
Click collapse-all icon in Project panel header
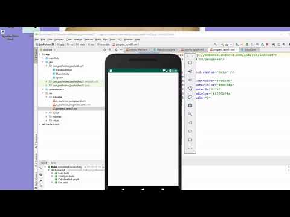click(110, 49)
